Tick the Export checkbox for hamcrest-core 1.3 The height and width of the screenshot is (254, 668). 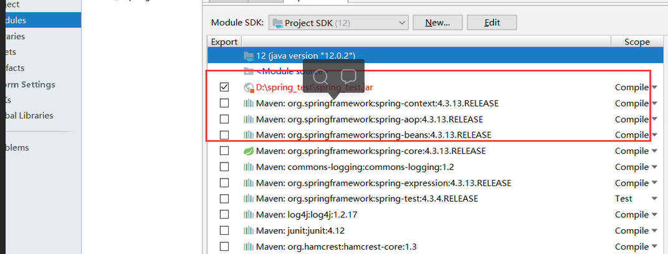pyautogui.click(x=224, y=247)
